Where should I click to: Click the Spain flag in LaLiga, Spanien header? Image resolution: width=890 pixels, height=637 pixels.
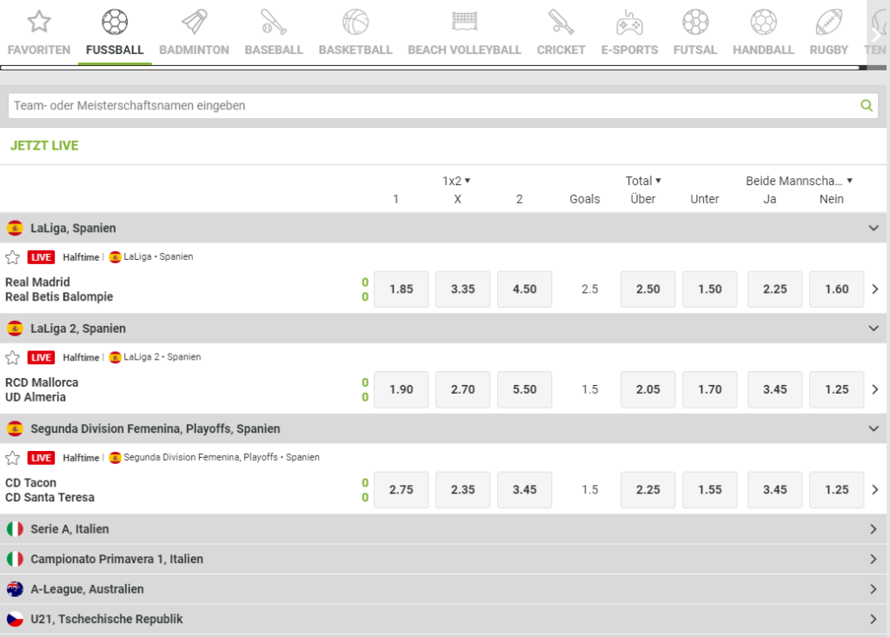[15, 229]
